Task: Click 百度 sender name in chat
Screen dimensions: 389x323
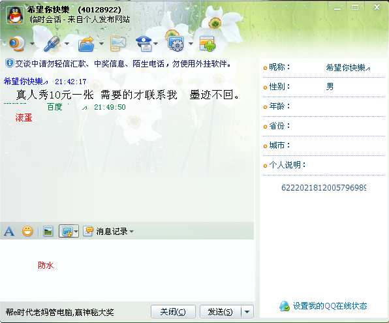Action: tap(55, 107)
